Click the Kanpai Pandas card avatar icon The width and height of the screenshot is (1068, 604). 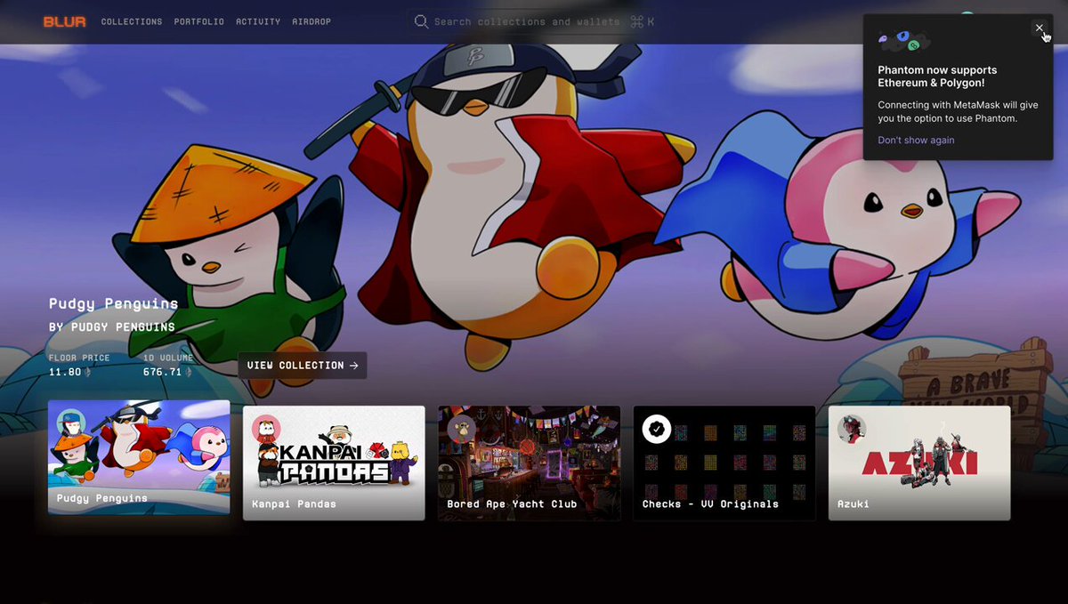266,429
